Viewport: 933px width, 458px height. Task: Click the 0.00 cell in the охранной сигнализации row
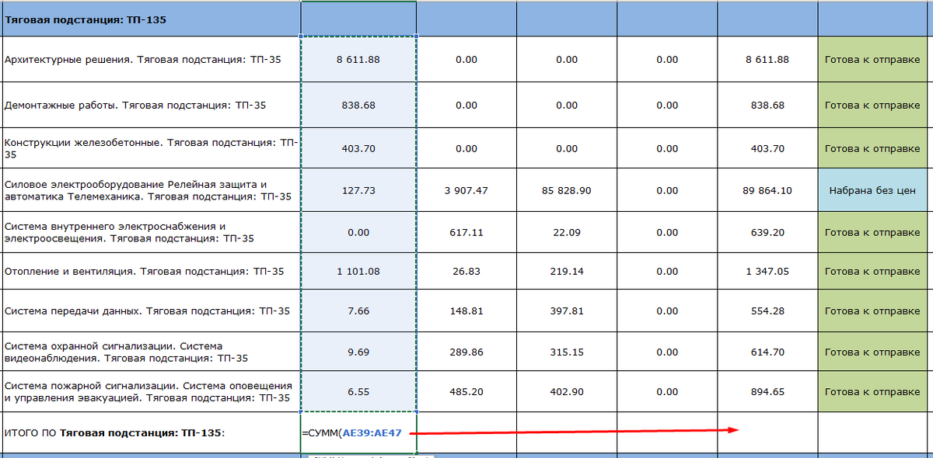point(667,352)
